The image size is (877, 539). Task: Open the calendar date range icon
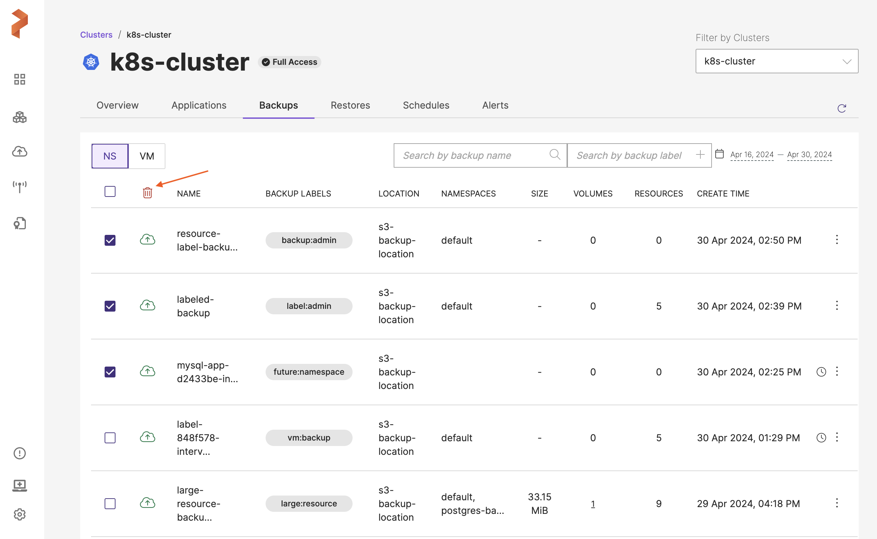(719, 154)
